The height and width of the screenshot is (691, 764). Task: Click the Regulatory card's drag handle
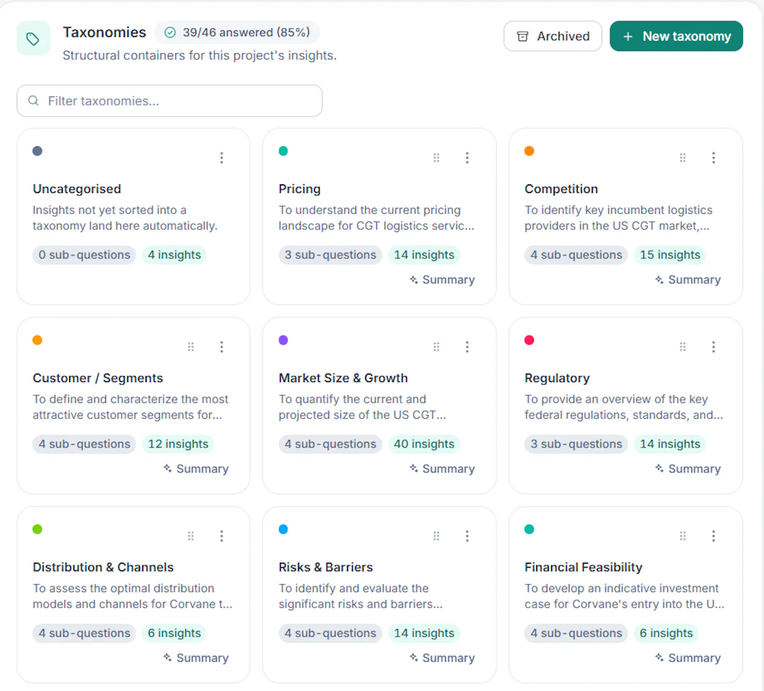(x=683, y=347)
